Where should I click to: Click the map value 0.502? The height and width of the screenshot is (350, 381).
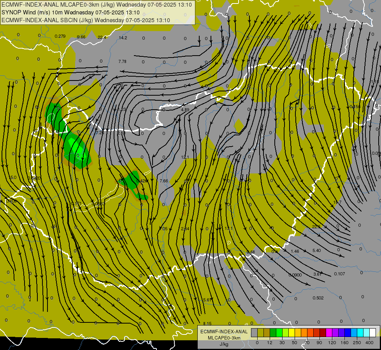pyautogui.click(x=318, y=298)
